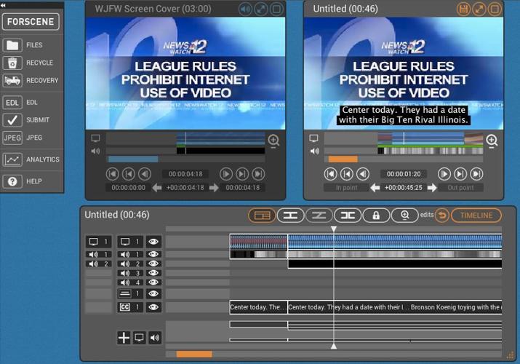Click the Submit checkmark icon
Viewport: 520px width, 364px height.
pyautogui.click(x=12, y=120)
